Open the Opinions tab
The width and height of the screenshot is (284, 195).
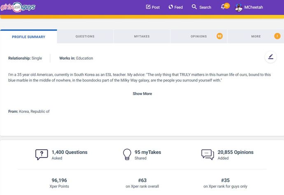[199, 36]
